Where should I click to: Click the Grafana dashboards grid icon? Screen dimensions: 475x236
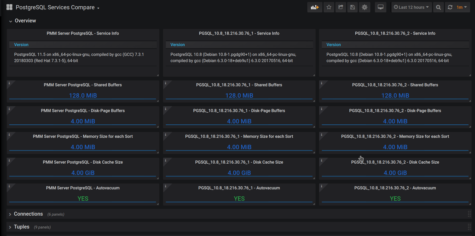pyautogui.click(x=9, y=7)
